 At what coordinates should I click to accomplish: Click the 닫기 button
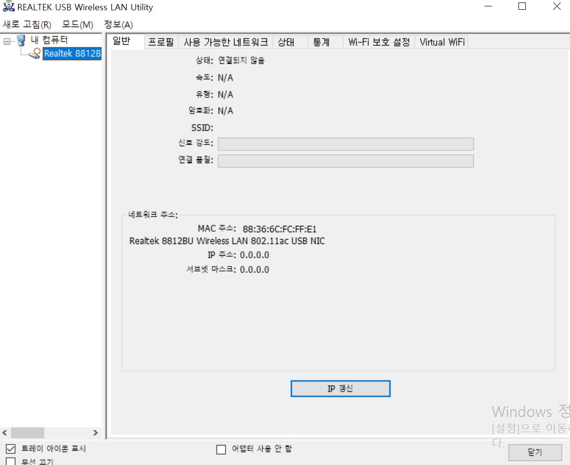pyautogui.click(x=535, y=452)
